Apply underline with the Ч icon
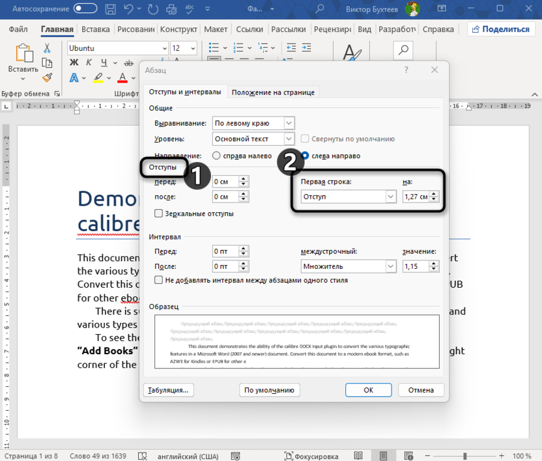The width and height of the screenshot is (542, 461). pos(104,63)
